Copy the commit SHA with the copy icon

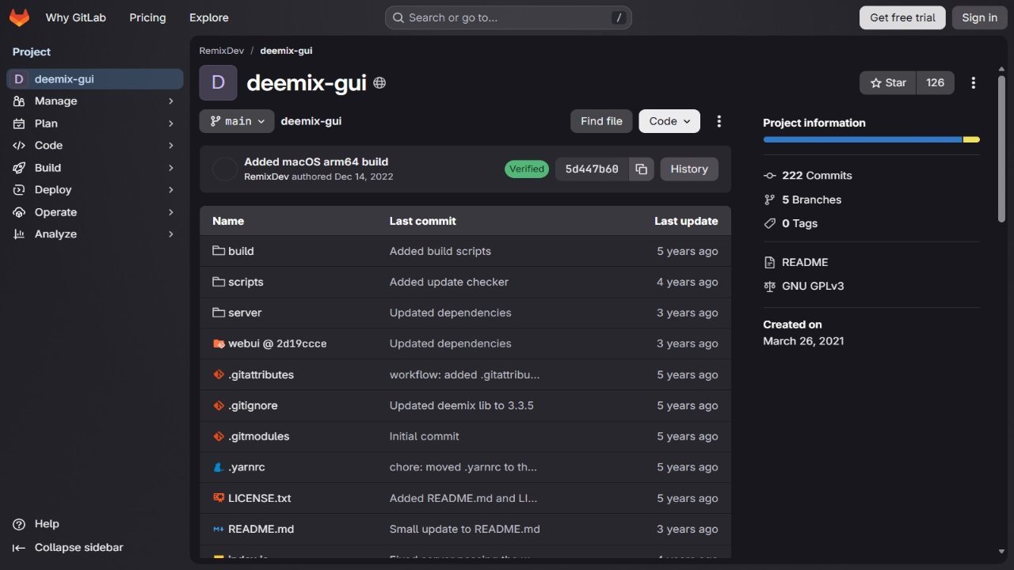point(641,169)
